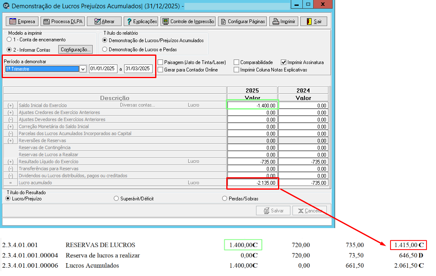The image size is (436, 276).
Task: Click the Processa DLPA button label
Action: [67, 21]
